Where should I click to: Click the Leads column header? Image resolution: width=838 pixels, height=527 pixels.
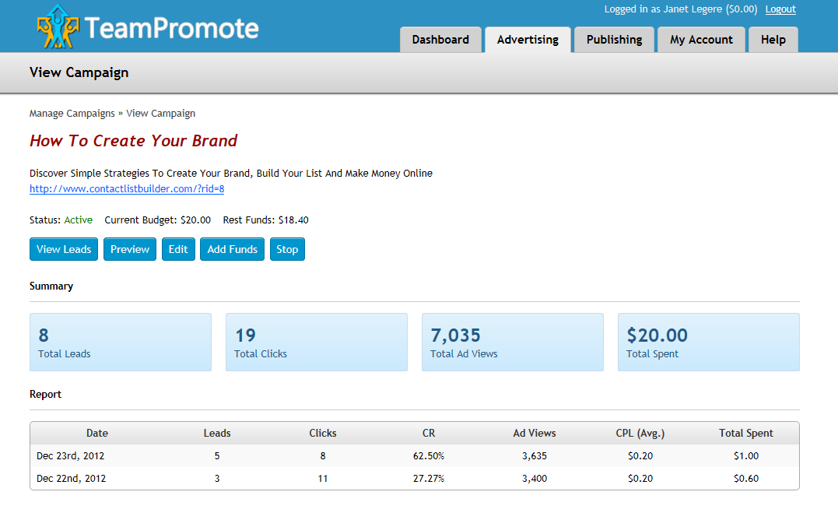pyautogui.click(x=217, y=433)
